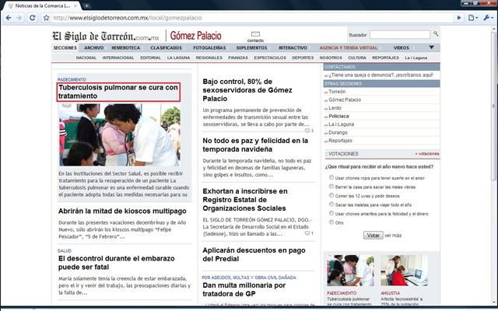
Task: Open Reportajes in Otras Secciones sidebar
Action: coord(340,141)
